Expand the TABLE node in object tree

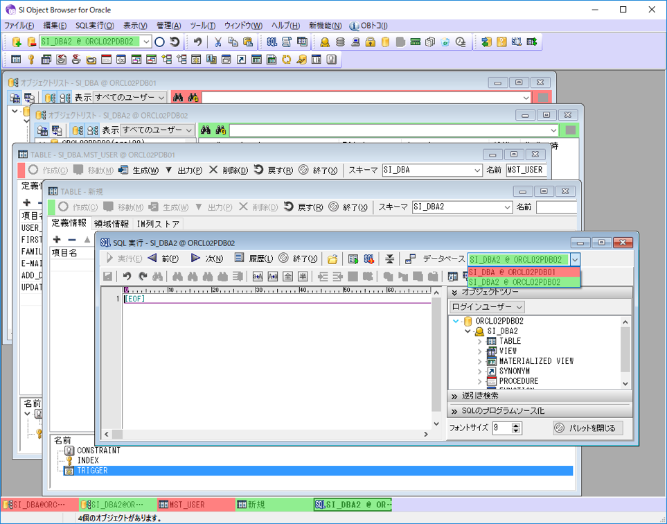(479, 342)
